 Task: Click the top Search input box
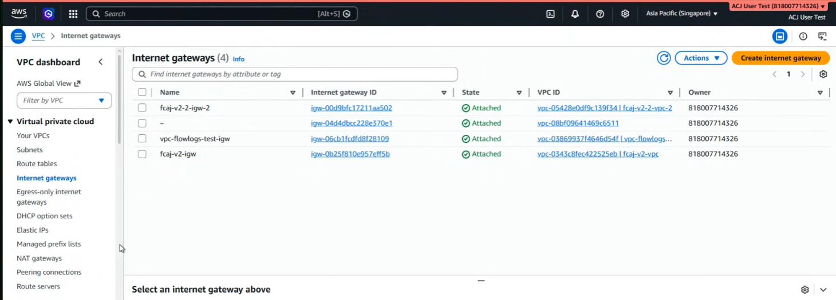pyautogui.click(x=222, y=14)
